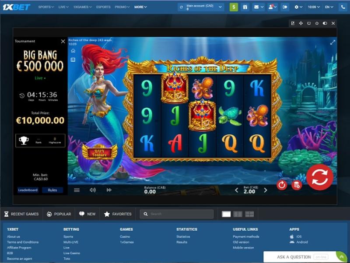The image size is (350, 263).
Task: Click the log out icon
Action: pos(285,7)
